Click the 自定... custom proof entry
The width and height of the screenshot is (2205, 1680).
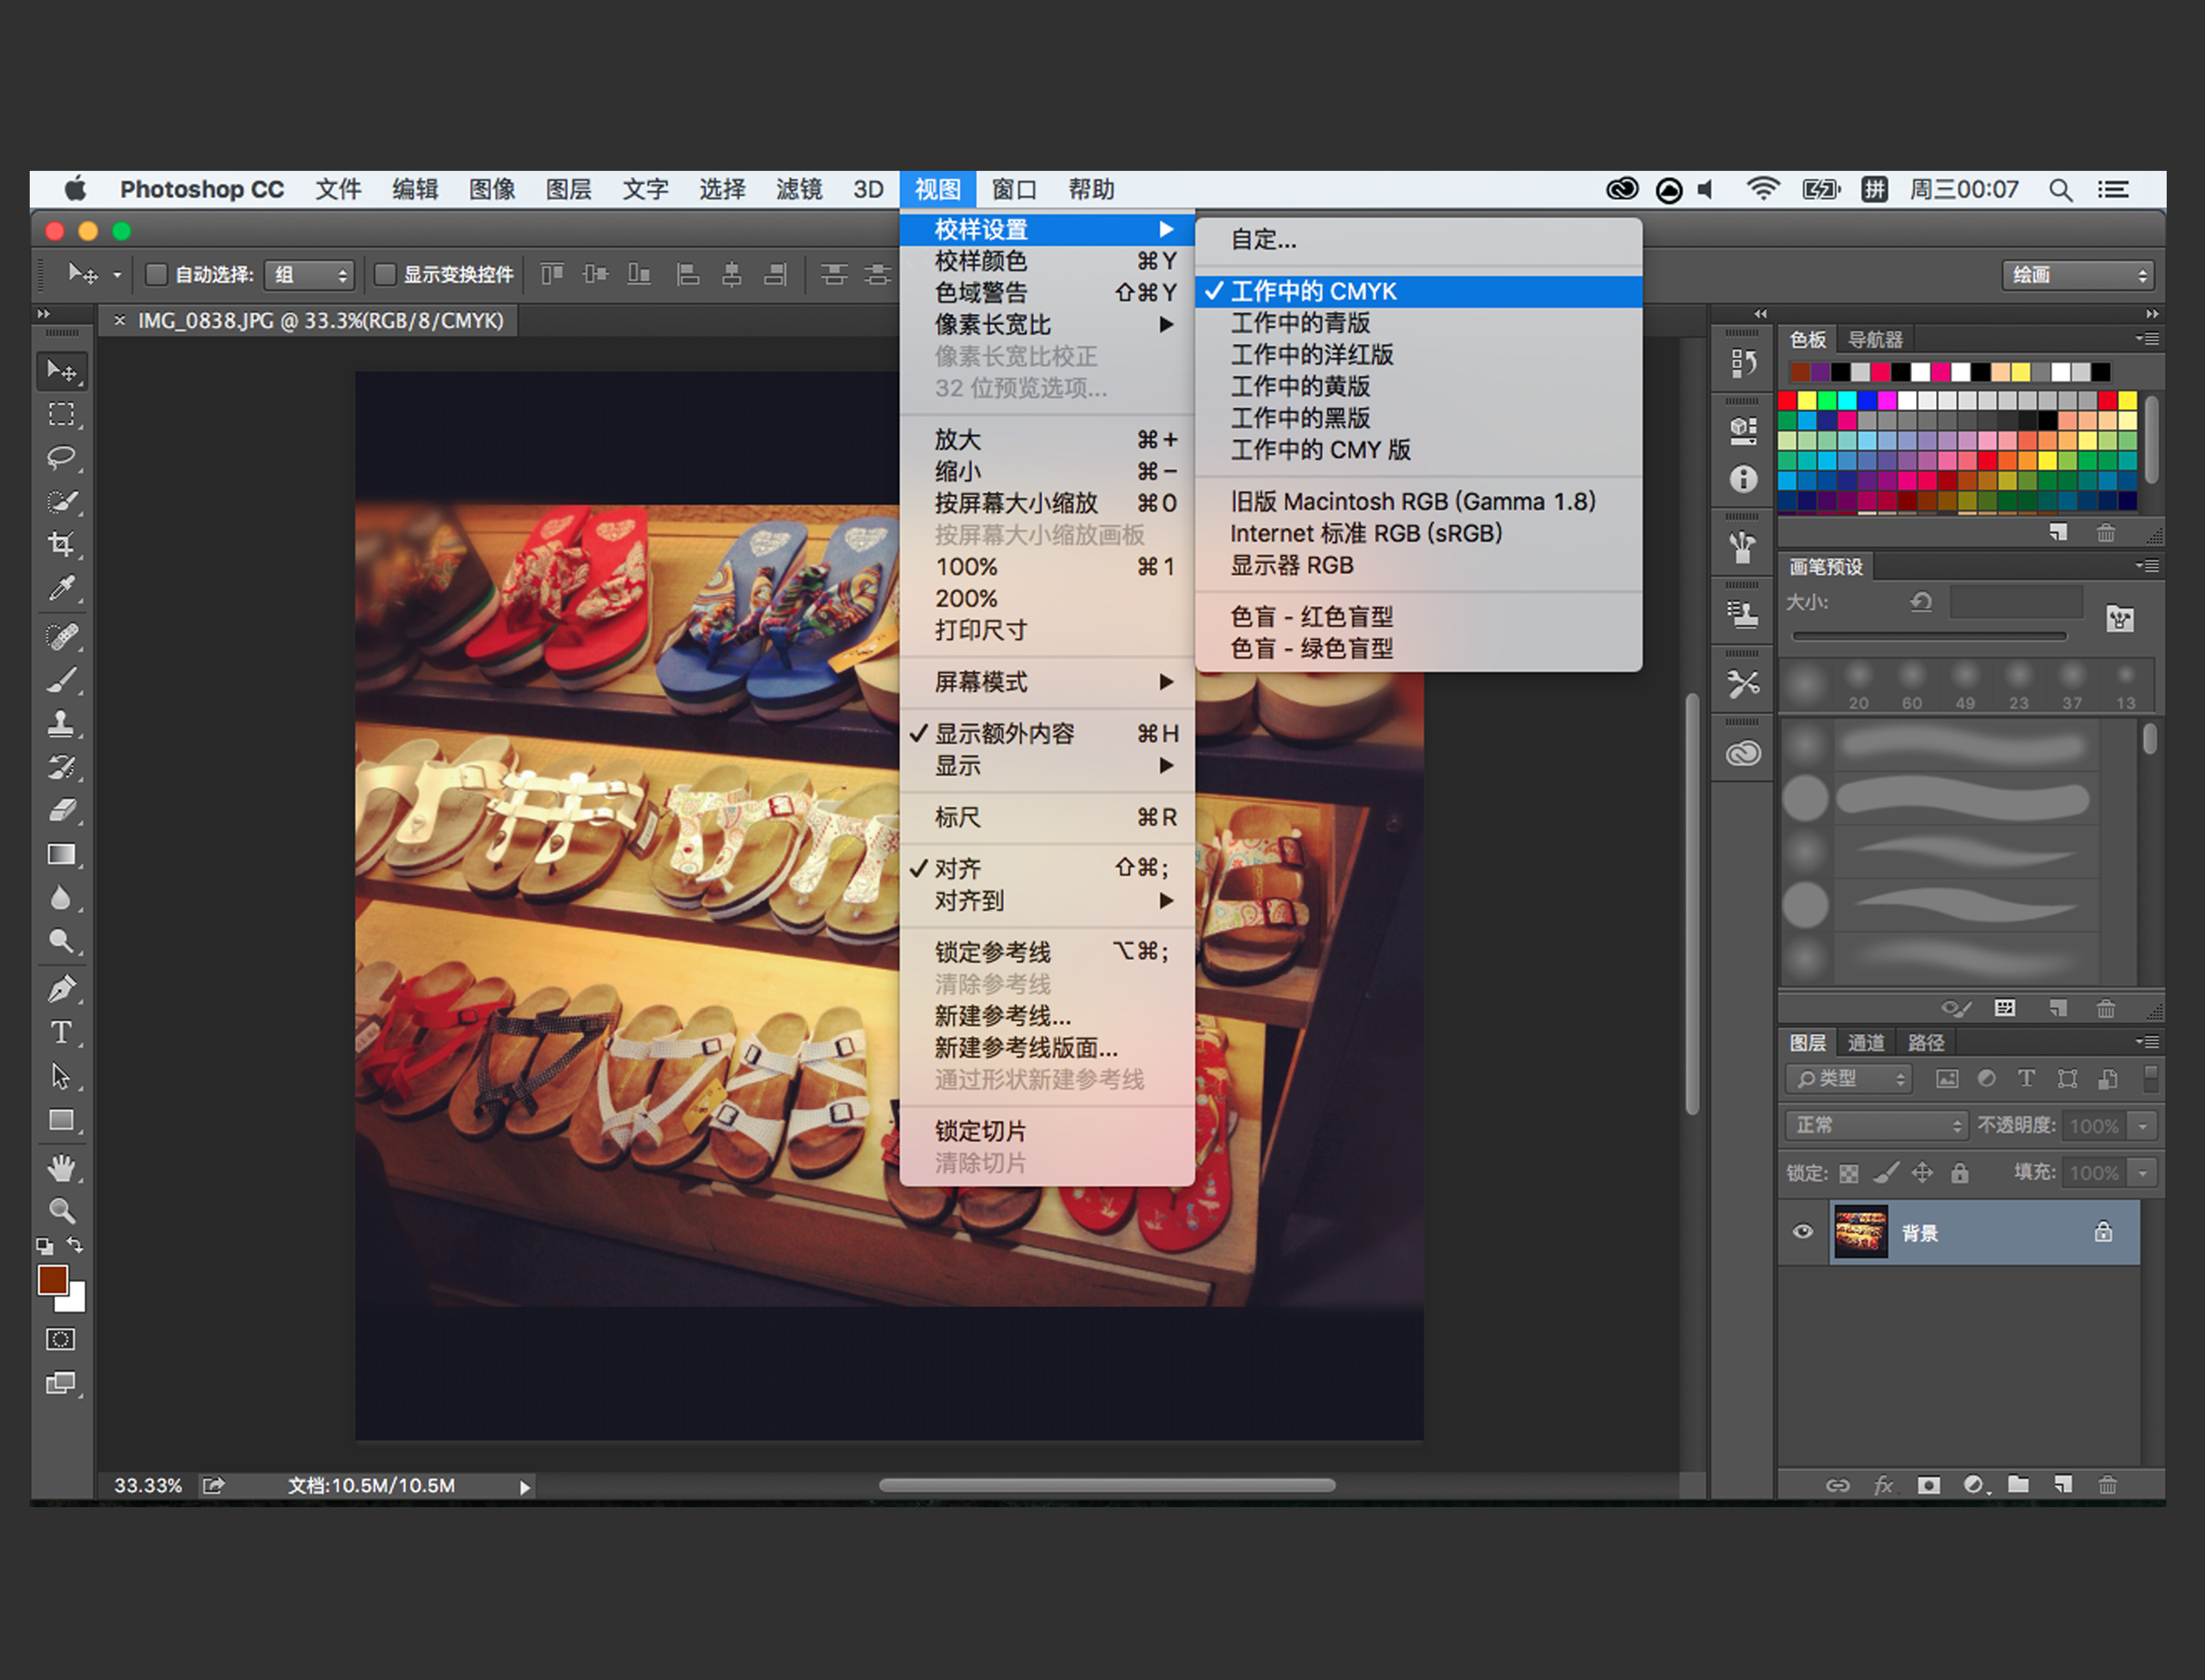(1263, 240)
